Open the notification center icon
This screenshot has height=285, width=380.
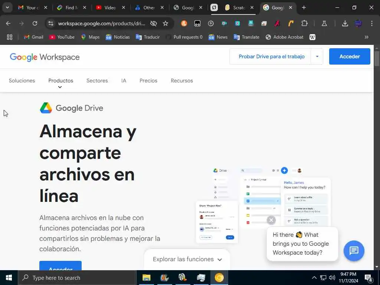pos(368,278)
